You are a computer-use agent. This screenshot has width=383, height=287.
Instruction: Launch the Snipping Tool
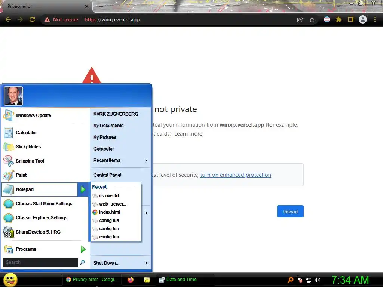[45, 161]
